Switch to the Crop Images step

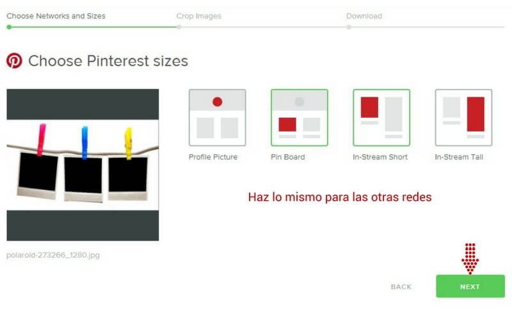(198, 16)
